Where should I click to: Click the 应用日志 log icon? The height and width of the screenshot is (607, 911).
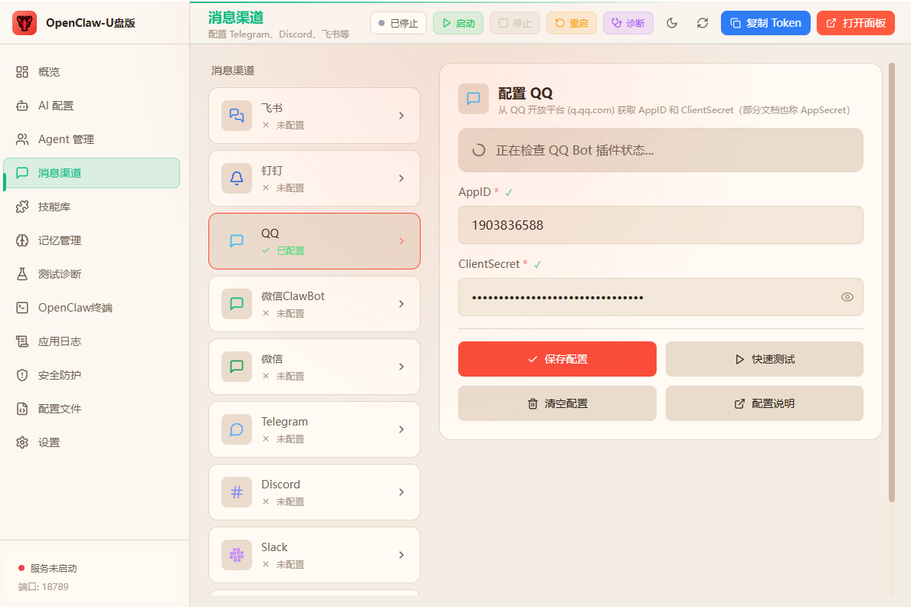point(22,341)
